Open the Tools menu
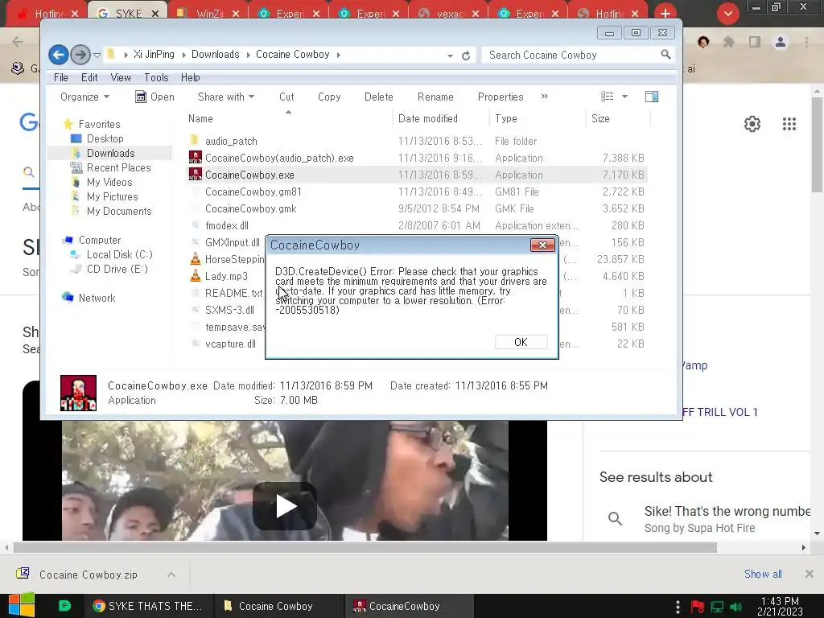This screenshot has width=824, height=618. [156, 77]
